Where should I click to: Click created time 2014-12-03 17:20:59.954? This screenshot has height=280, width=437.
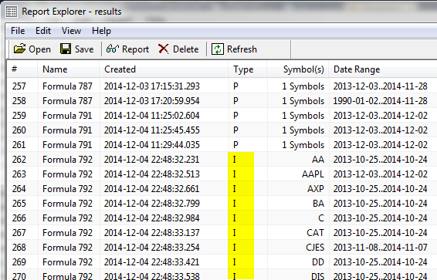pyautogui.click(x=152, y=101)
